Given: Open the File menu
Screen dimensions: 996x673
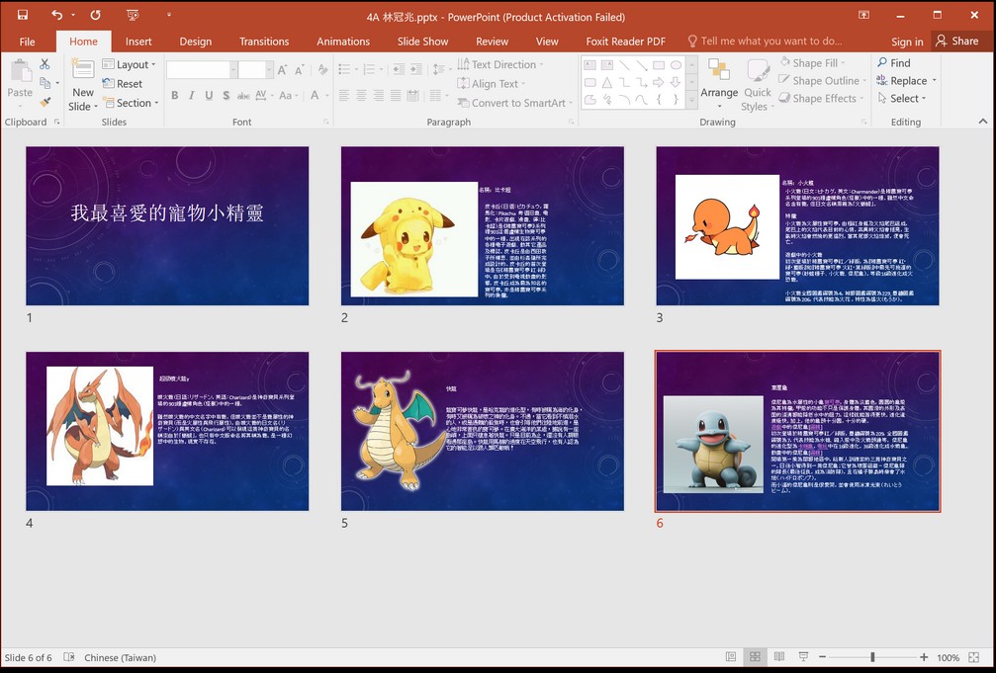Looking at the screenshot, I should [28, 42].
